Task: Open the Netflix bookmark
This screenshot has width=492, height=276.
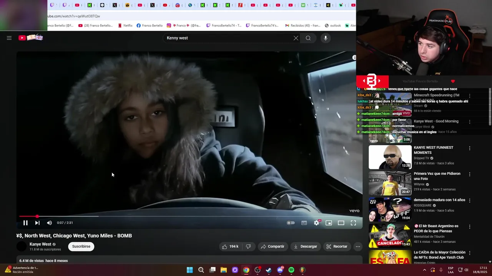Action: pos(125,26)
